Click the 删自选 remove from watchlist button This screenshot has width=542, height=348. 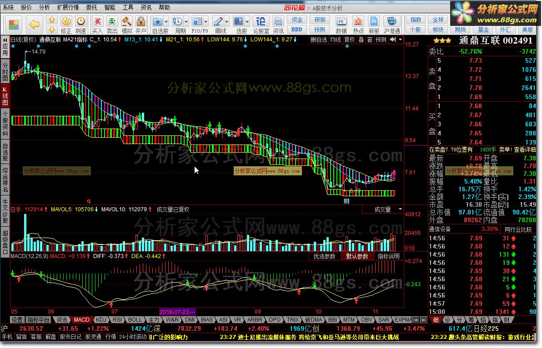[x=319, y=40]
